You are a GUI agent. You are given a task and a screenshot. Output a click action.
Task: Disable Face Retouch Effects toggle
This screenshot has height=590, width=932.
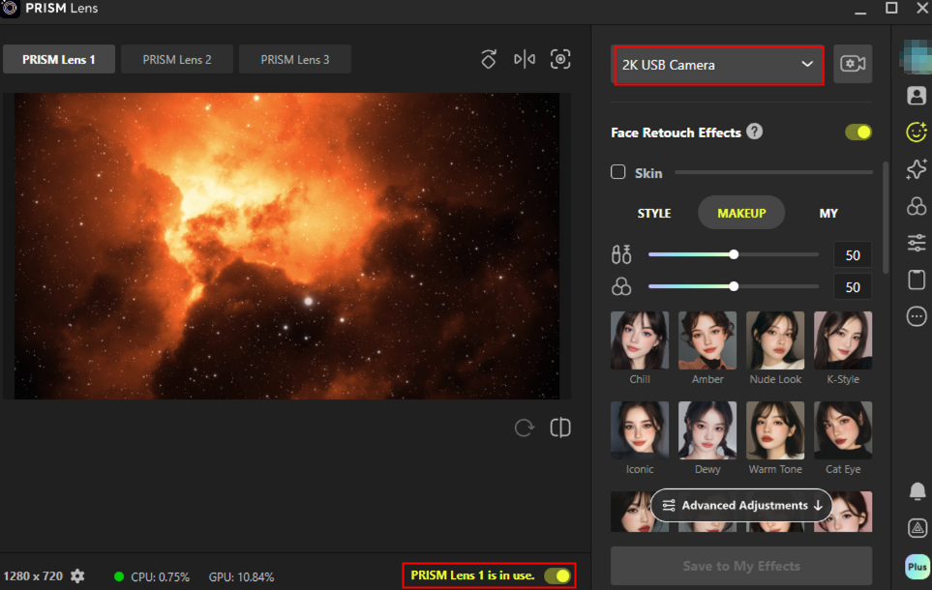pos(857,133)
